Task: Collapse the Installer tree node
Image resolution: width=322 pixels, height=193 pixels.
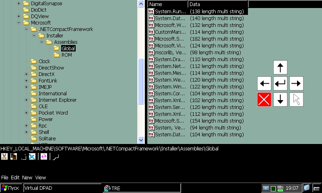Action: click(34, 35)
